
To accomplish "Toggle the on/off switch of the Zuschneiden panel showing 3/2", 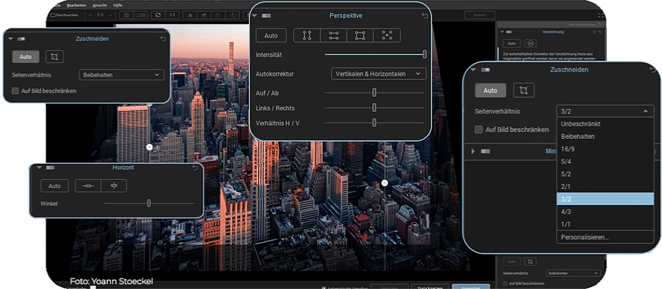I will [x=485, y=69].
